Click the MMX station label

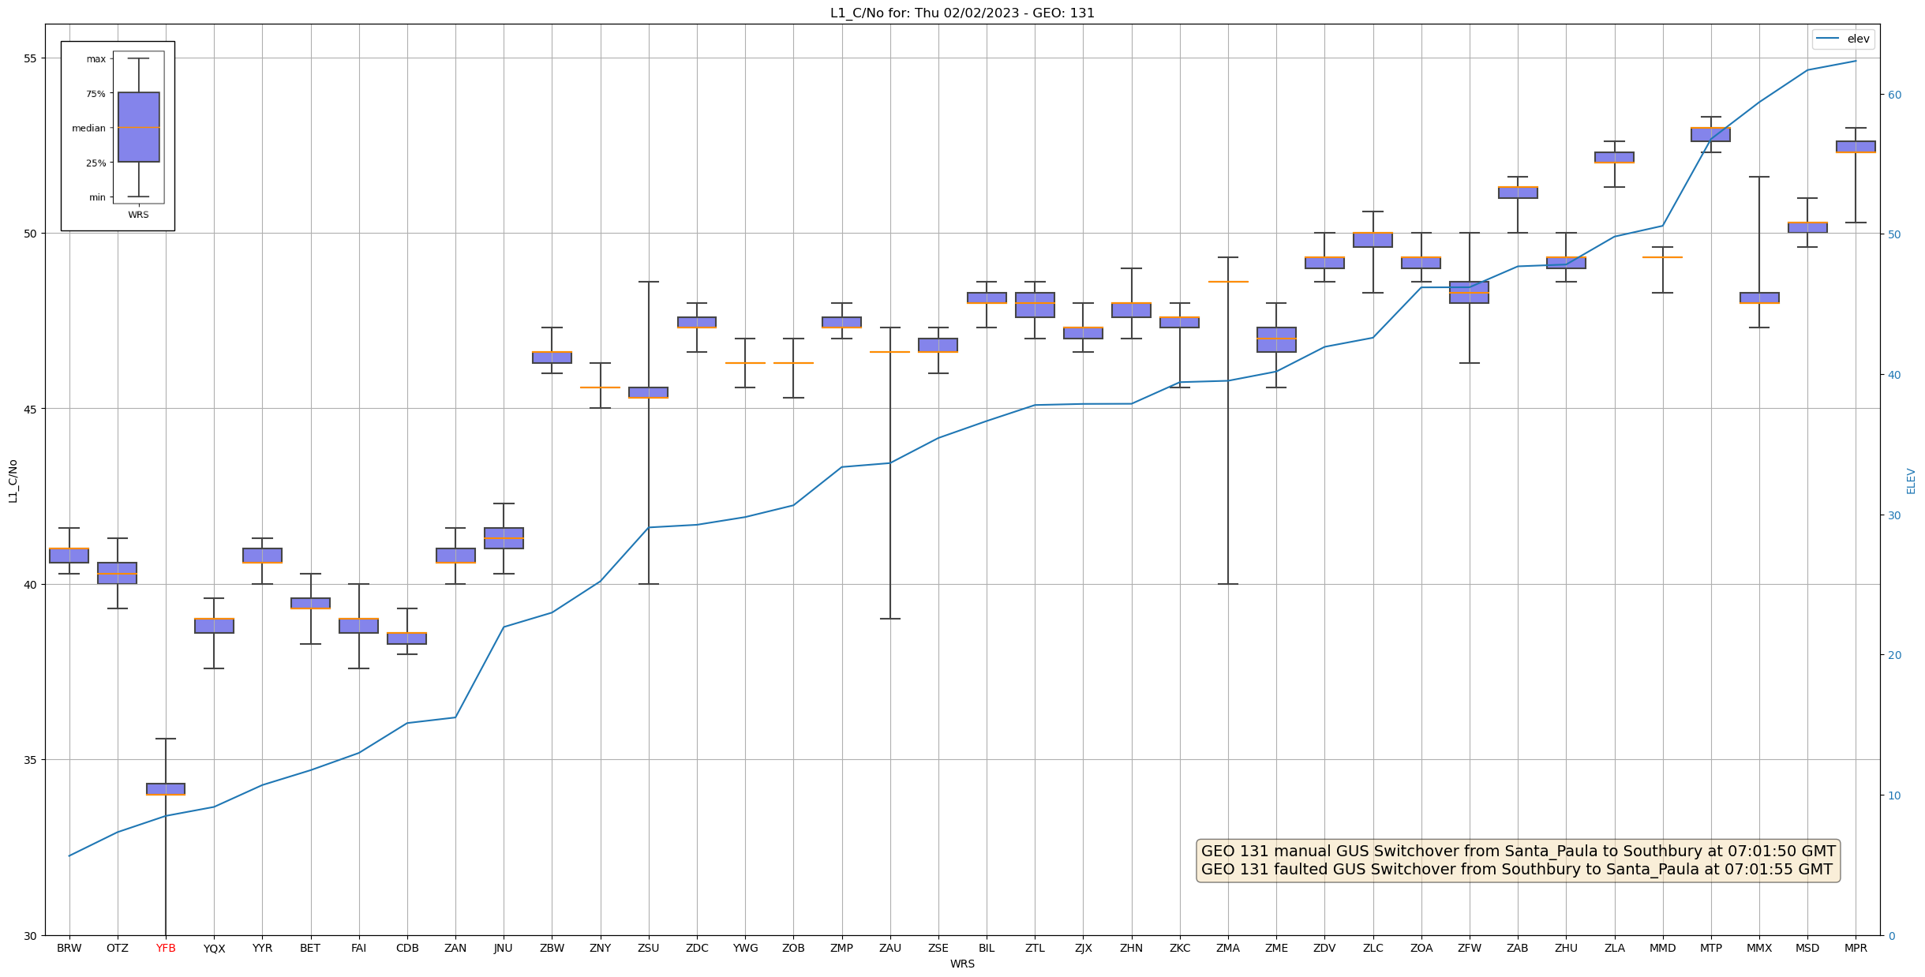1759,948
